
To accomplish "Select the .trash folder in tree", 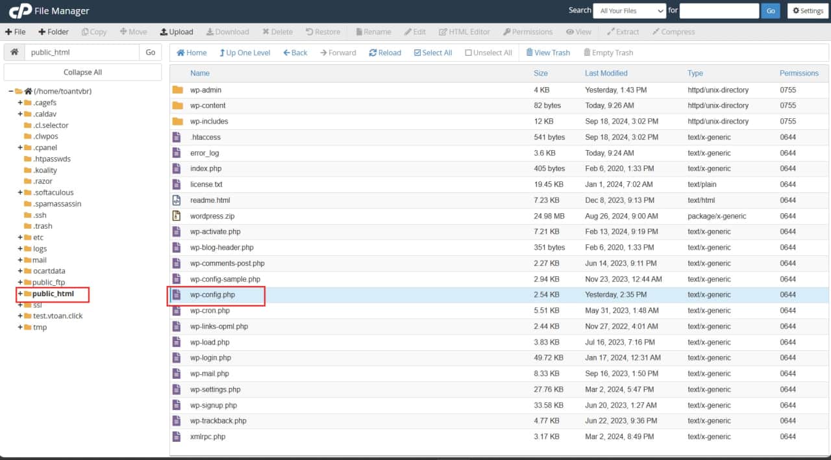I will [x=42, y=226].
